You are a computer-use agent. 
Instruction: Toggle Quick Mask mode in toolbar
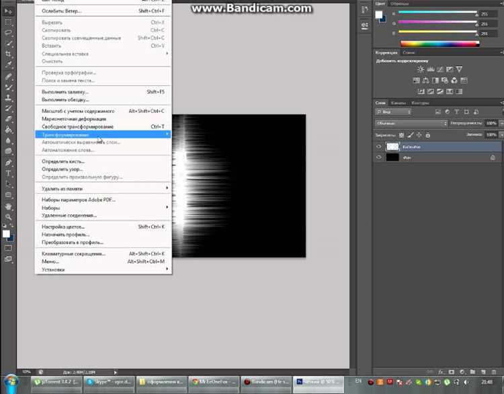[8, 248]
